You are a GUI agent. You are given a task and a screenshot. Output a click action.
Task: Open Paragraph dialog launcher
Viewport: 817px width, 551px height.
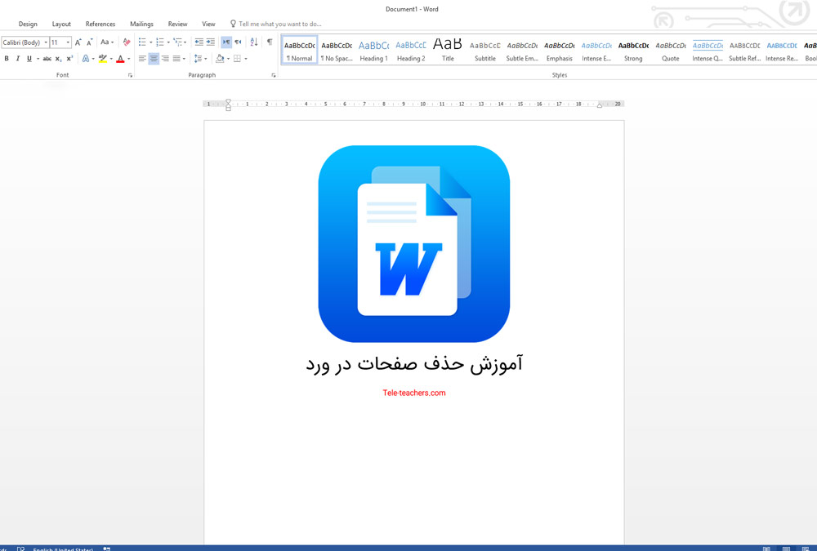274,76
